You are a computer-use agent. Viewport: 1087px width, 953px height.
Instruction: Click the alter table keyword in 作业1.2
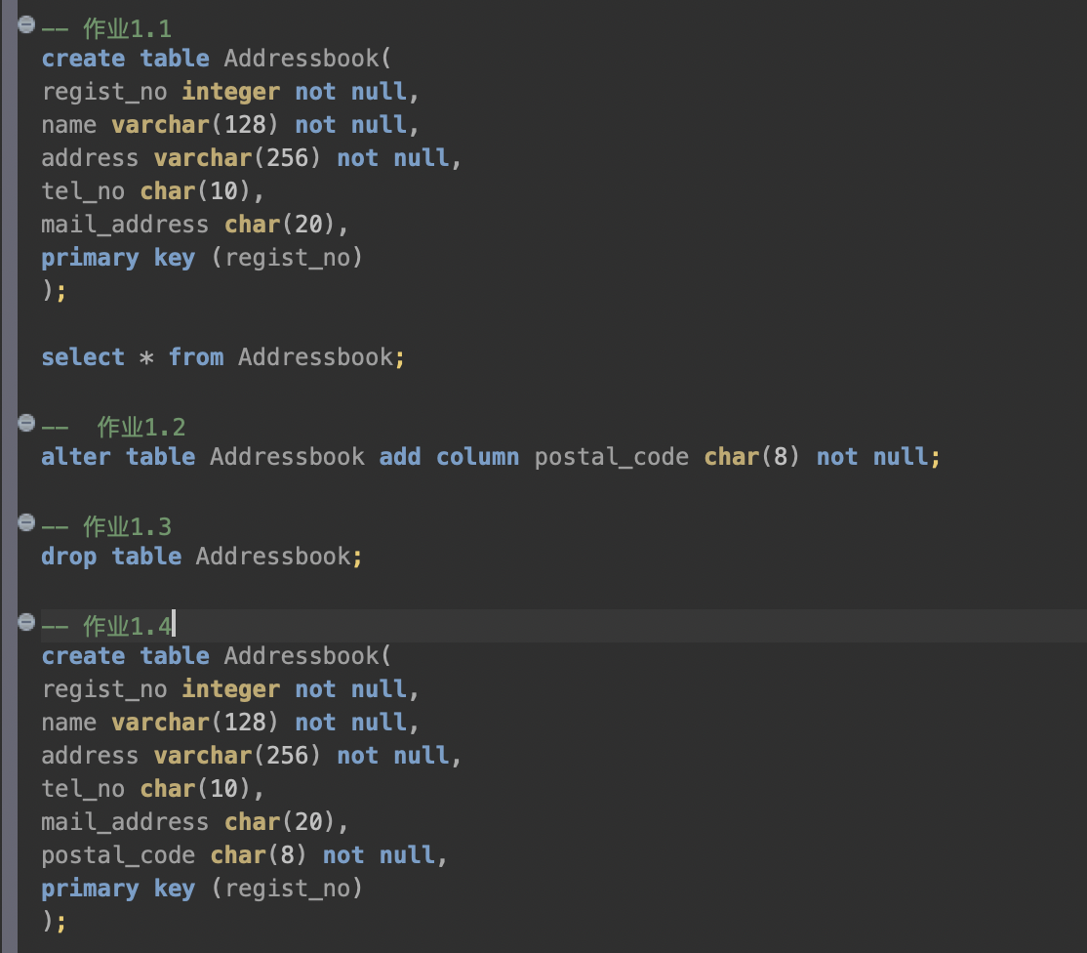click(x=118, y=457)
